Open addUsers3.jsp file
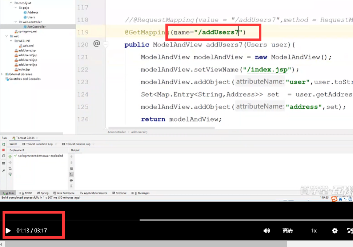This screenshot has width=353, height=247. (x=26, y=60)
